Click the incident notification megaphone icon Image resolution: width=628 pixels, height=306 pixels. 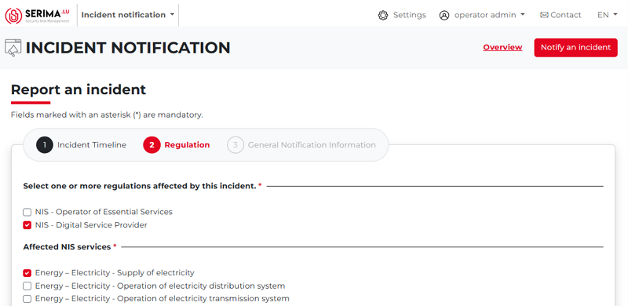[x=13, y=48]
